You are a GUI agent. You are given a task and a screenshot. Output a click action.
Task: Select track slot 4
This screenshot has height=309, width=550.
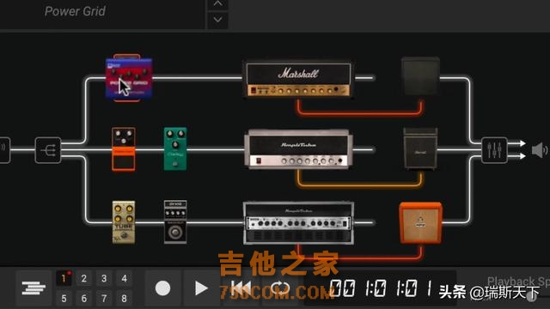coord(124,278)
